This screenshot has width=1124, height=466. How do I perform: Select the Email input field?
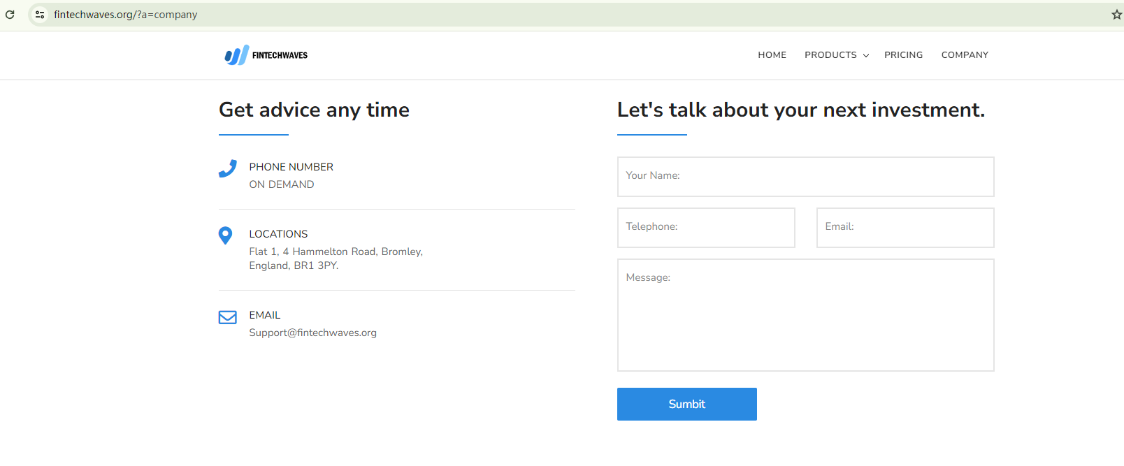905,228
